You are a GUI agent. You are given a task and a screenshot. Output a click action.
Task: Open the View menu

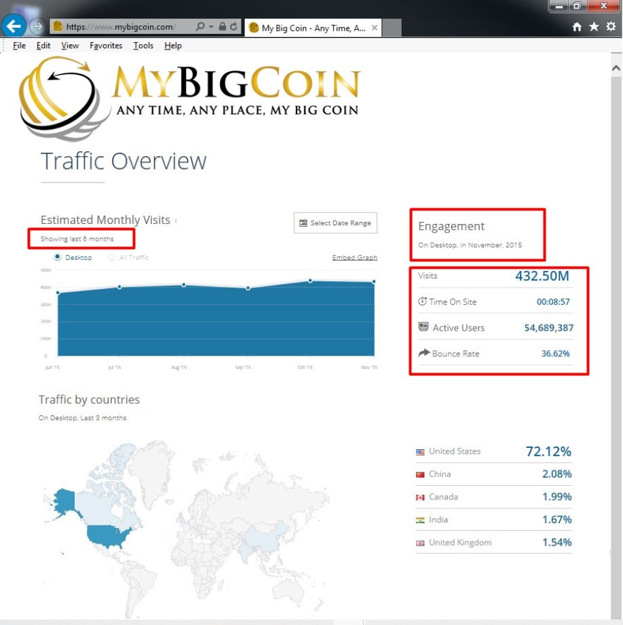click(x=70, y=45)
